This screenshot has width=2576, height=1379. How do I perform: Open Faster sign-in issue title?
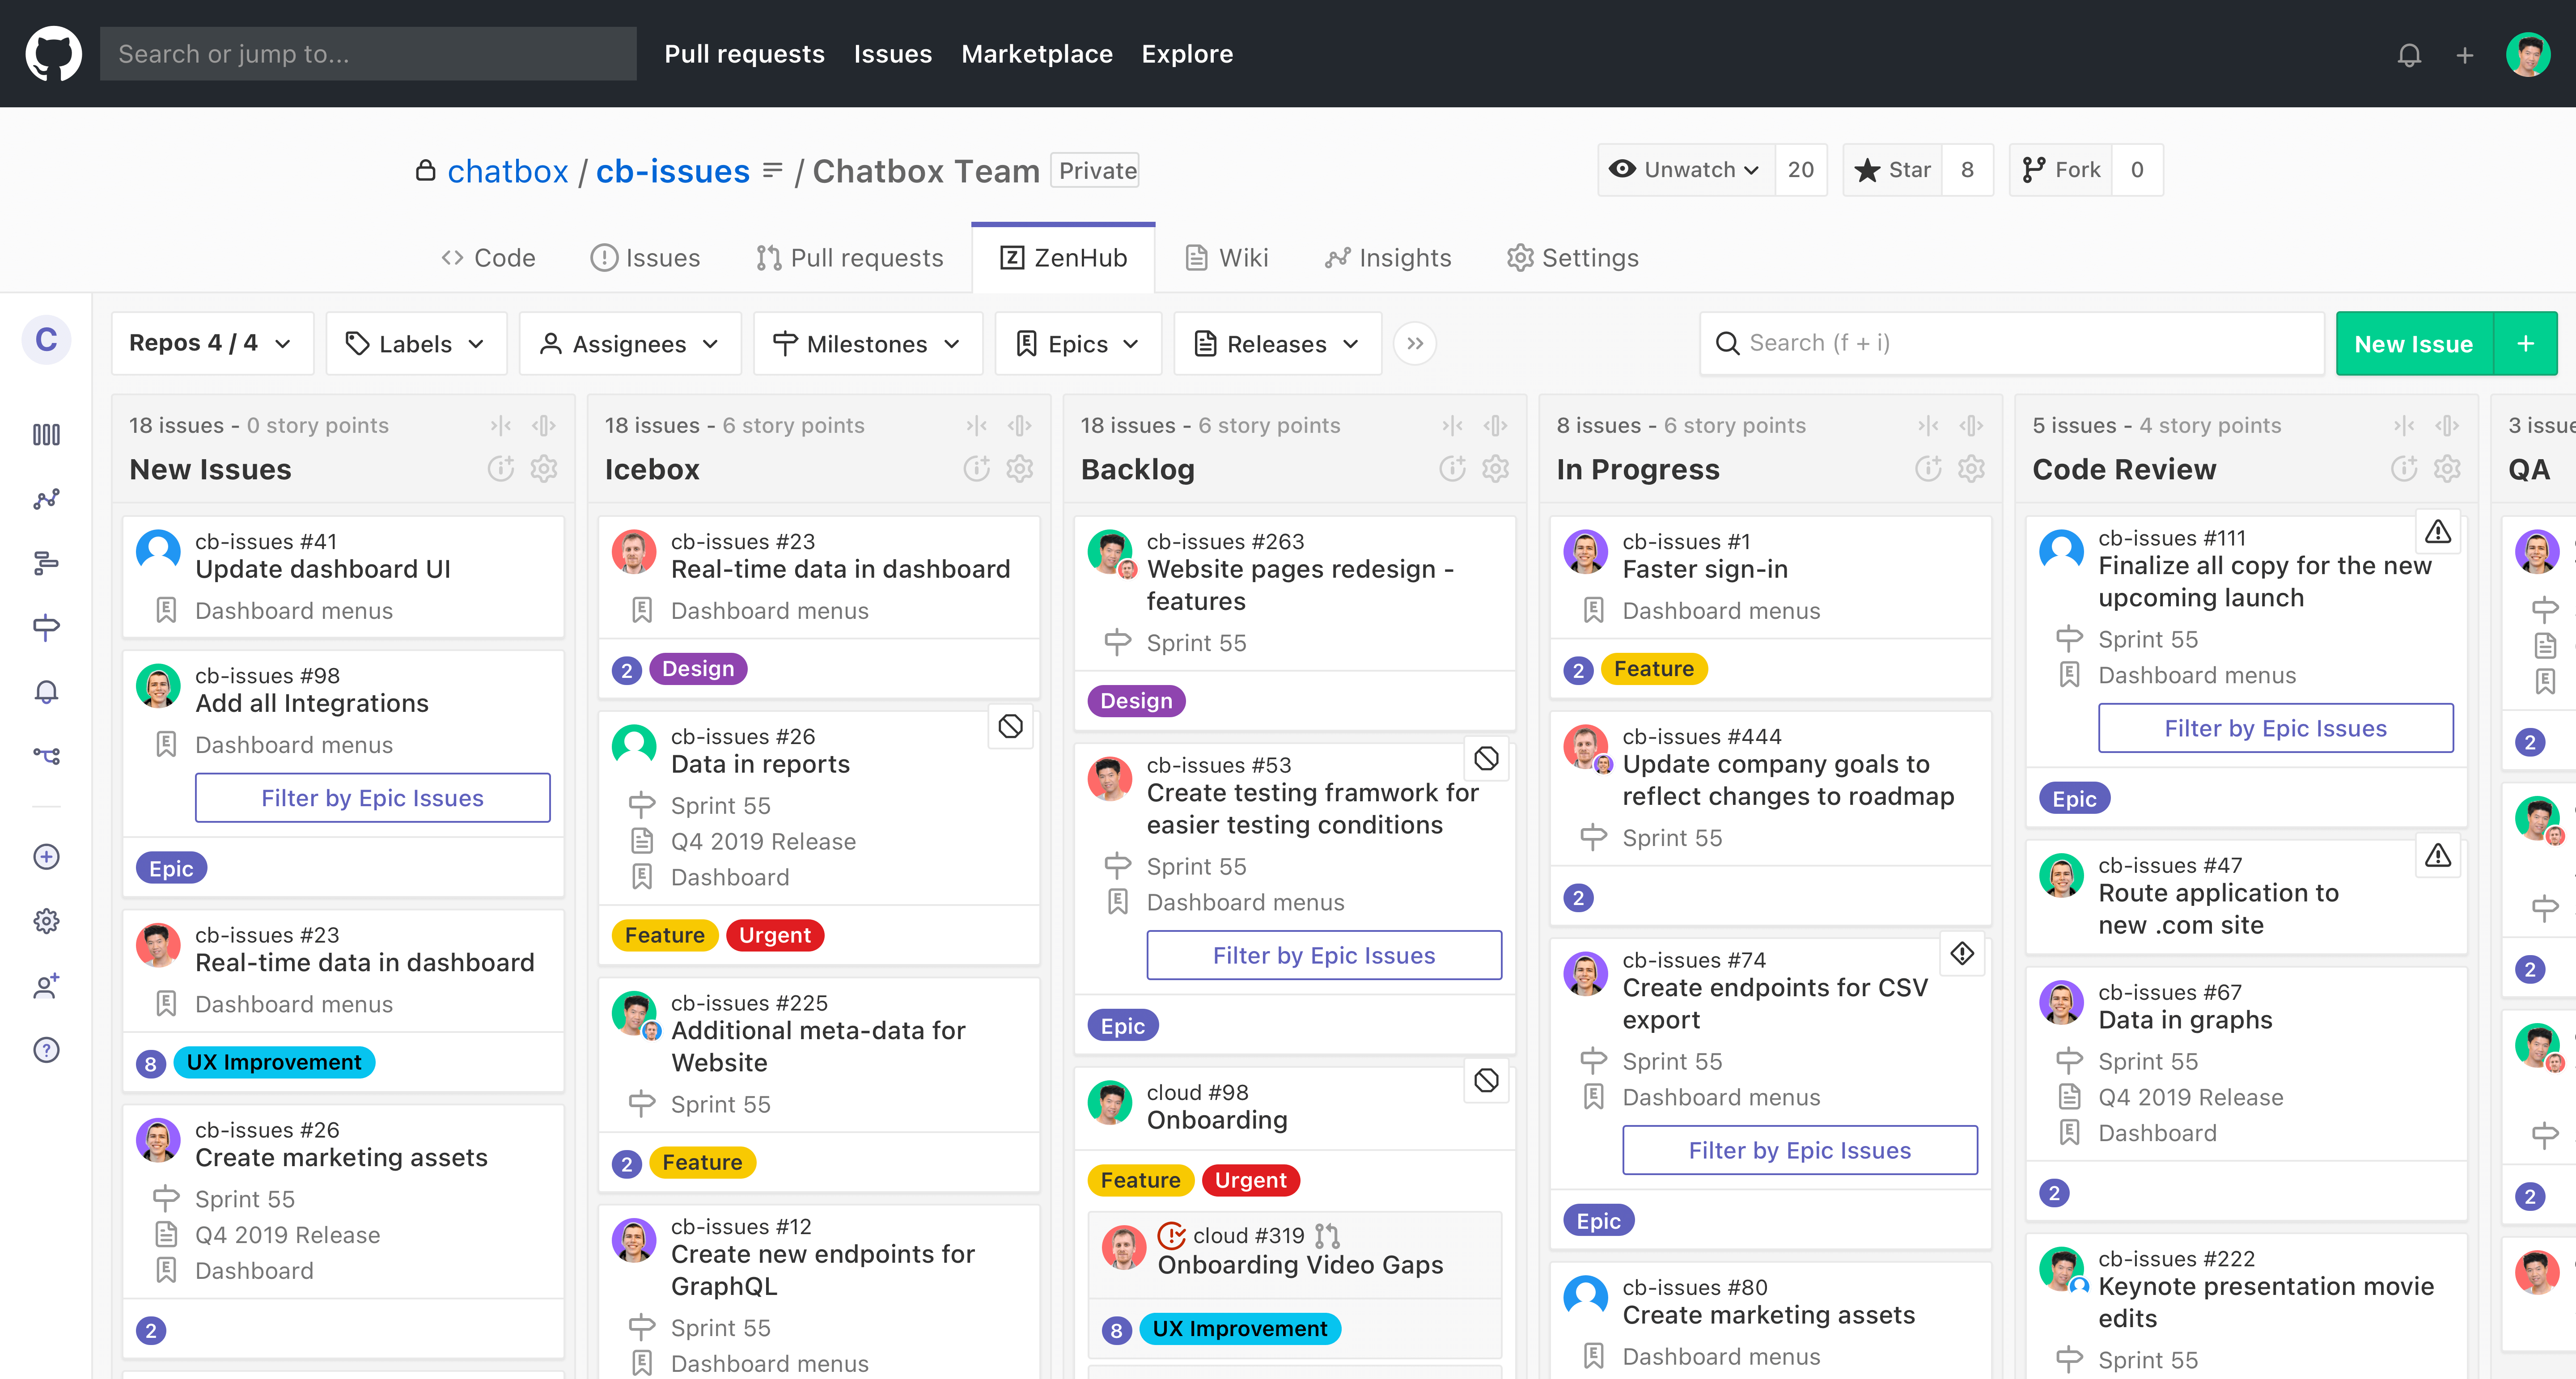(1705, 569)
